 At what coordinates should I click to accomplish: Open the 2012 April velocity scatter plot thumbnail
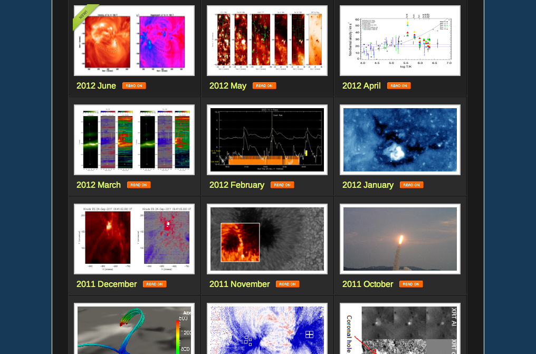pos(400,41)
